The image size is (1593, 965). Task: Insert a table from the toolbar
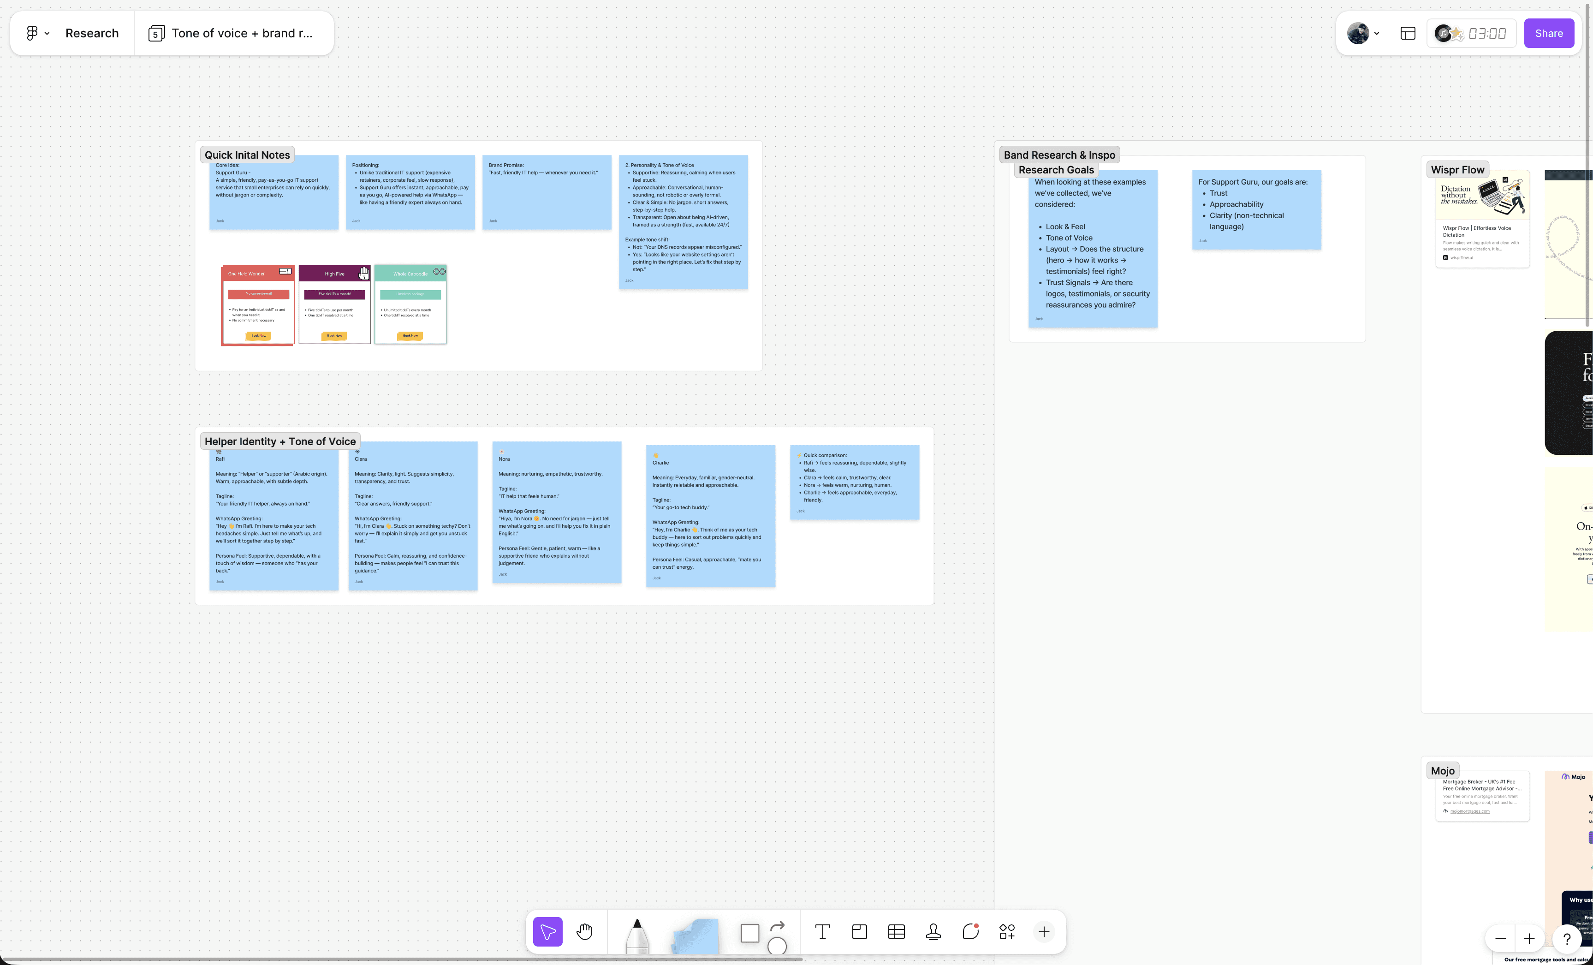[x=896, y=931]
